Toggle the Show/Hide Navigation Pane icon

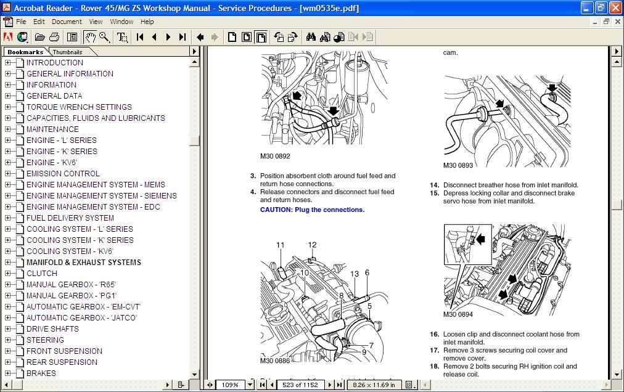(x=72, y=38)
